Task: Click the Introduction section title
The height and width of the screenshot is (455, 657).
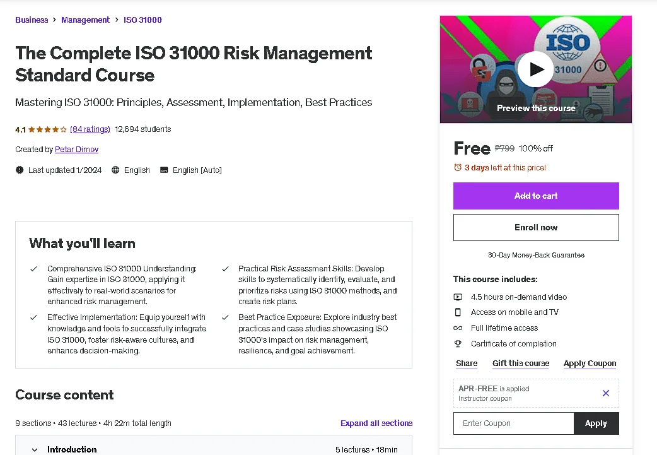Action: point(72,449)
